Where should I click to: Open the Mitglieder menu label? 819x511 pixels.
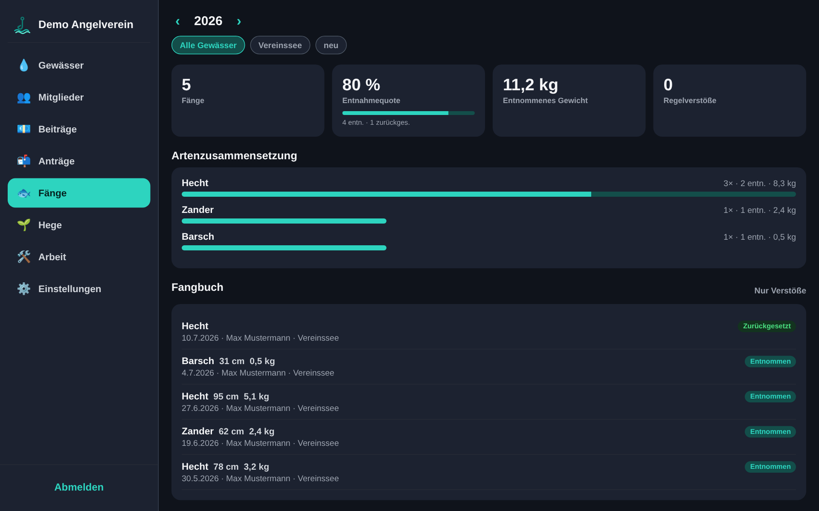click(61, 97)
